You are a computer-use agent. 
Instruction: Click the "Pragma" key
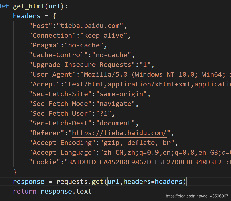tap(45, 45)
